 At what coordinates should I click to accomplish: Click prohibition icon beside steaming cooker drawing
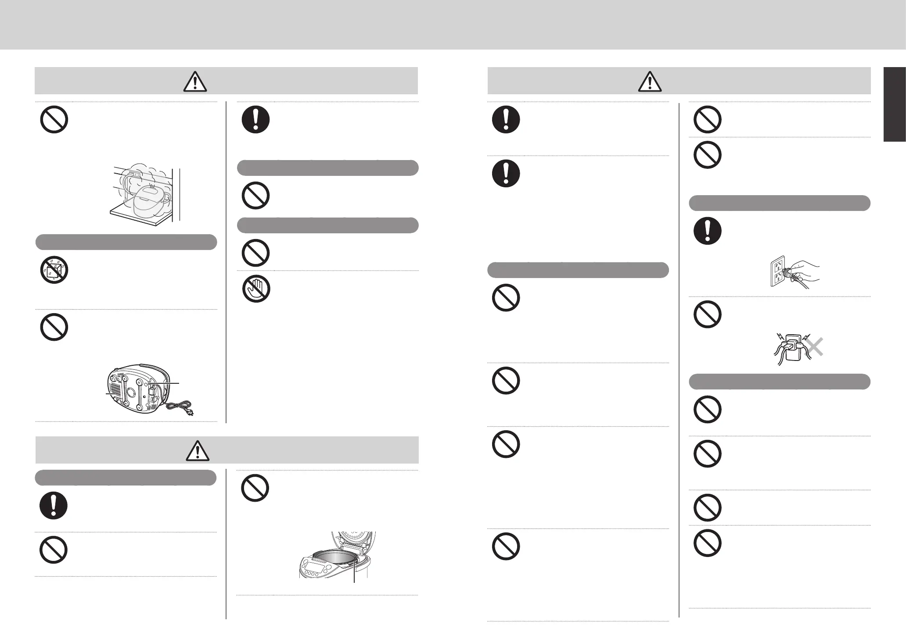tap(54, 119)
